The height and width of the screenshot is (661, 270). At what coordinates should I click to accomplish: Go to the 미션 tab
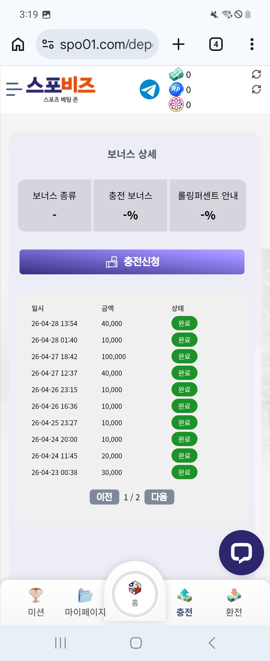[x=36, y=602]
